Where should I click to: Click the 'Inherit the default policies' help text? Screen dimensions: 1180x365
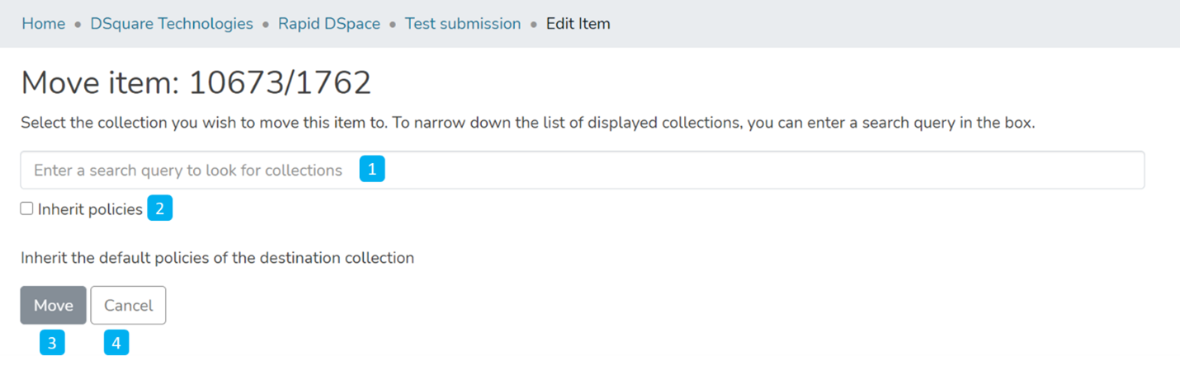(217, 258)
